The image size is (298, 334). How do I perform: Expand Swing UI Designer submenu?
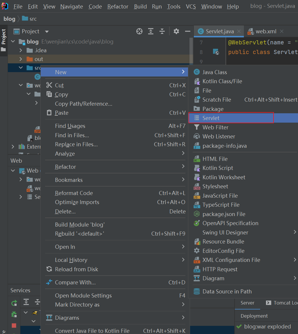[x=243, y=232]
